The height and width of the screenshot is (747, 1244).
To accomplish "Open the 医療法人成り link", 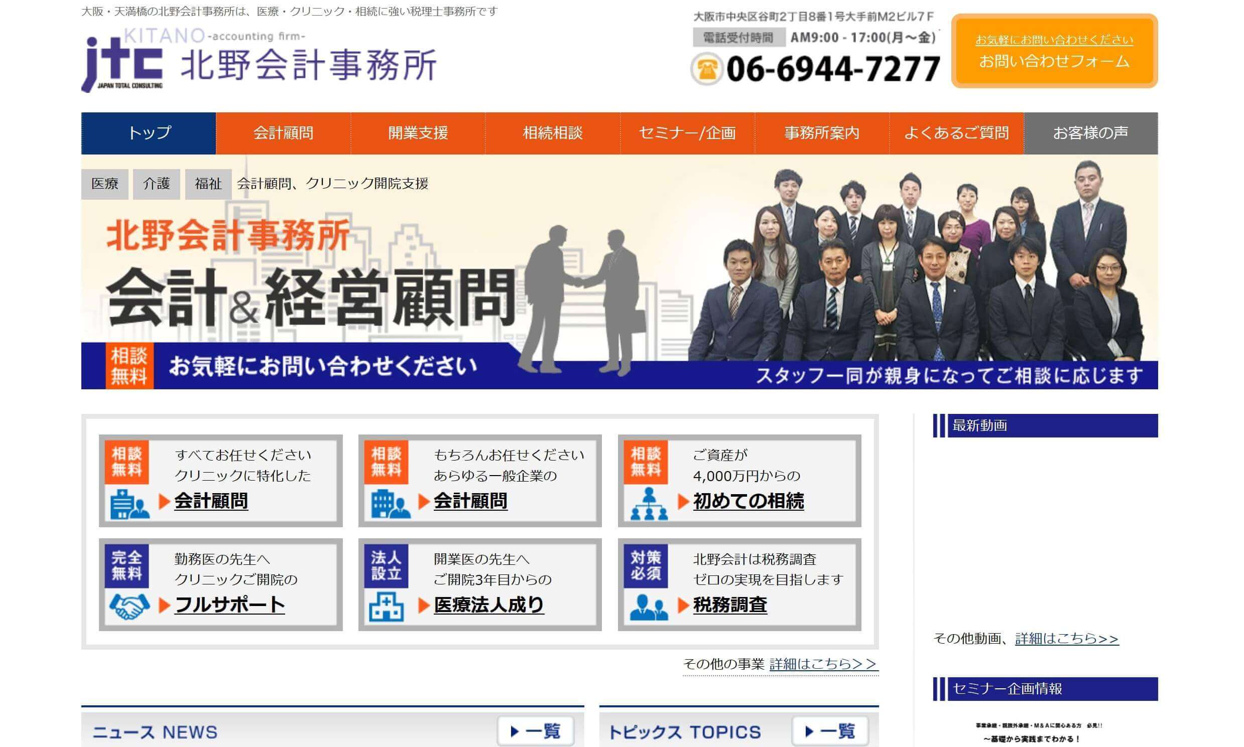I will click(488, 605).
